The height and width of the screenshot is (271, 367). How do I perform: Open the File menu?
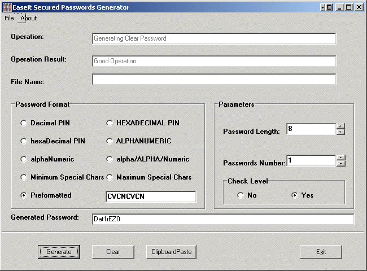click(x=9, y=18)
